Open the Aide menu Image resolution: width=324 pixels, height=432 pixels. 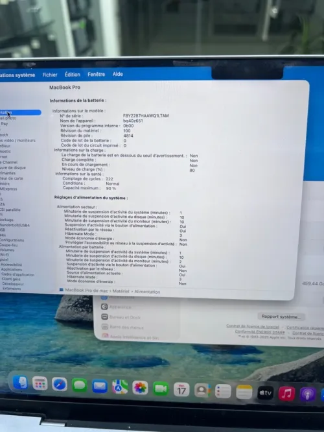coord(117,74)
